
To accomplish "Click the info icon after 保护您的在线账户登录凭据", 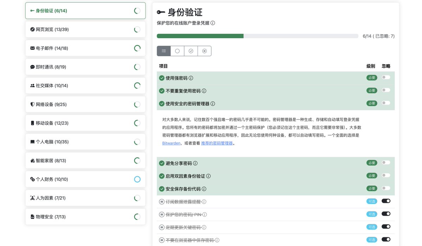I will click(213, 23).
